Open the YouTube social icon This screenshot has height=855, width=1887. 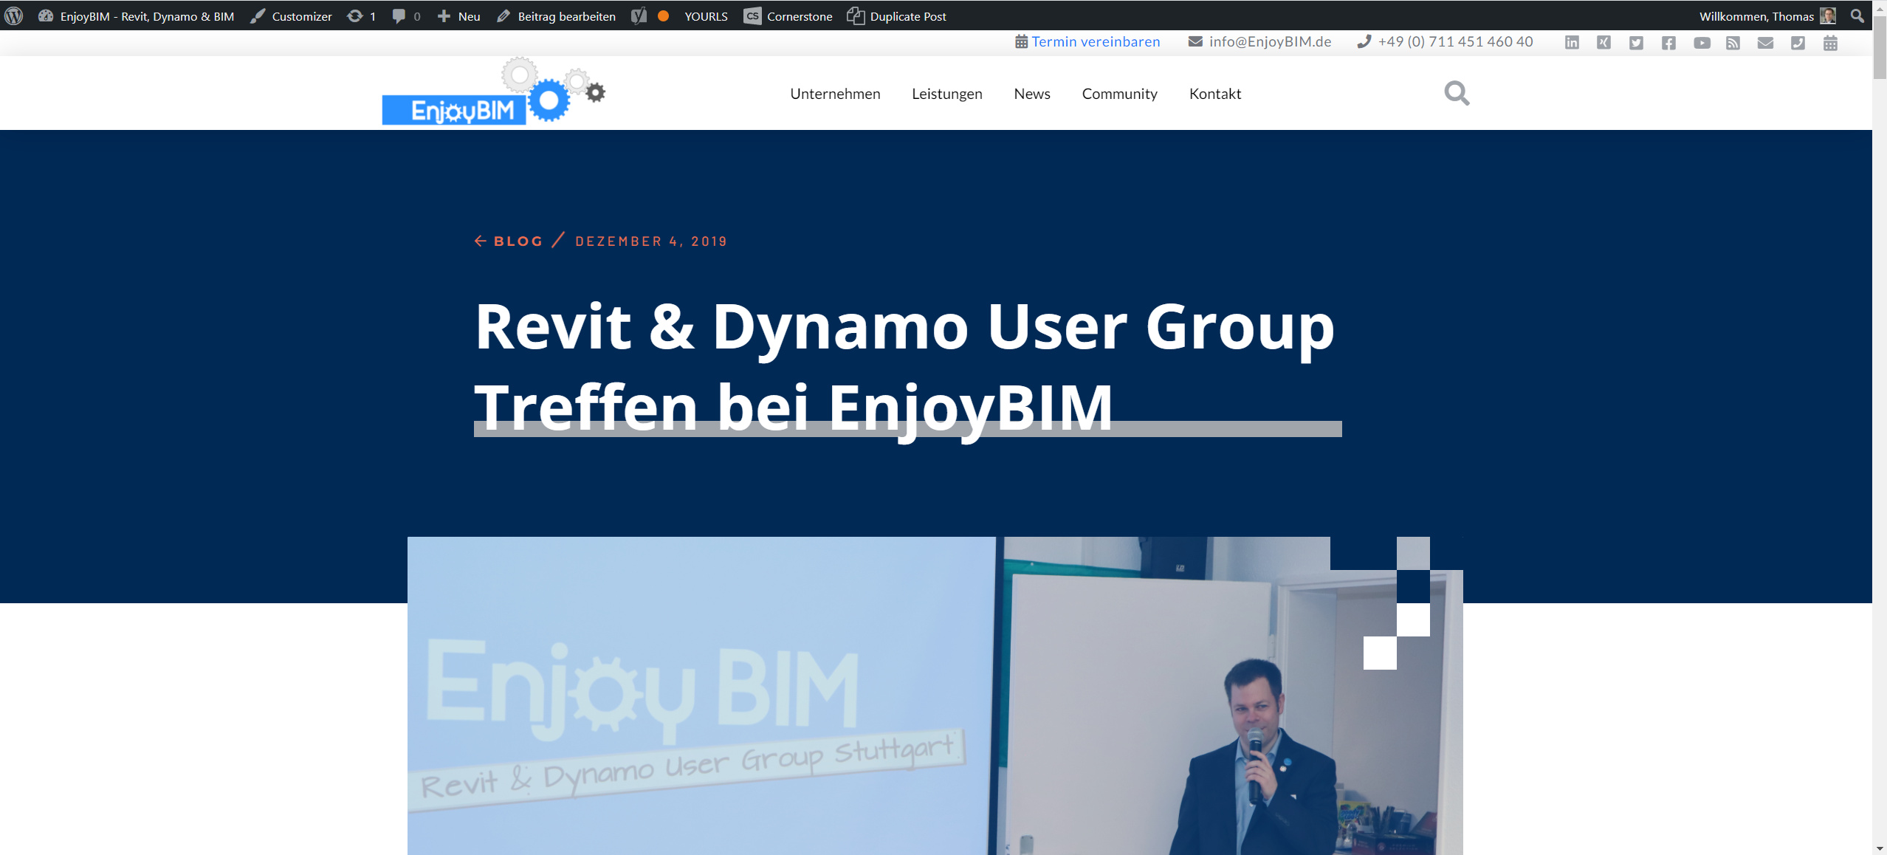point(1702,43)
